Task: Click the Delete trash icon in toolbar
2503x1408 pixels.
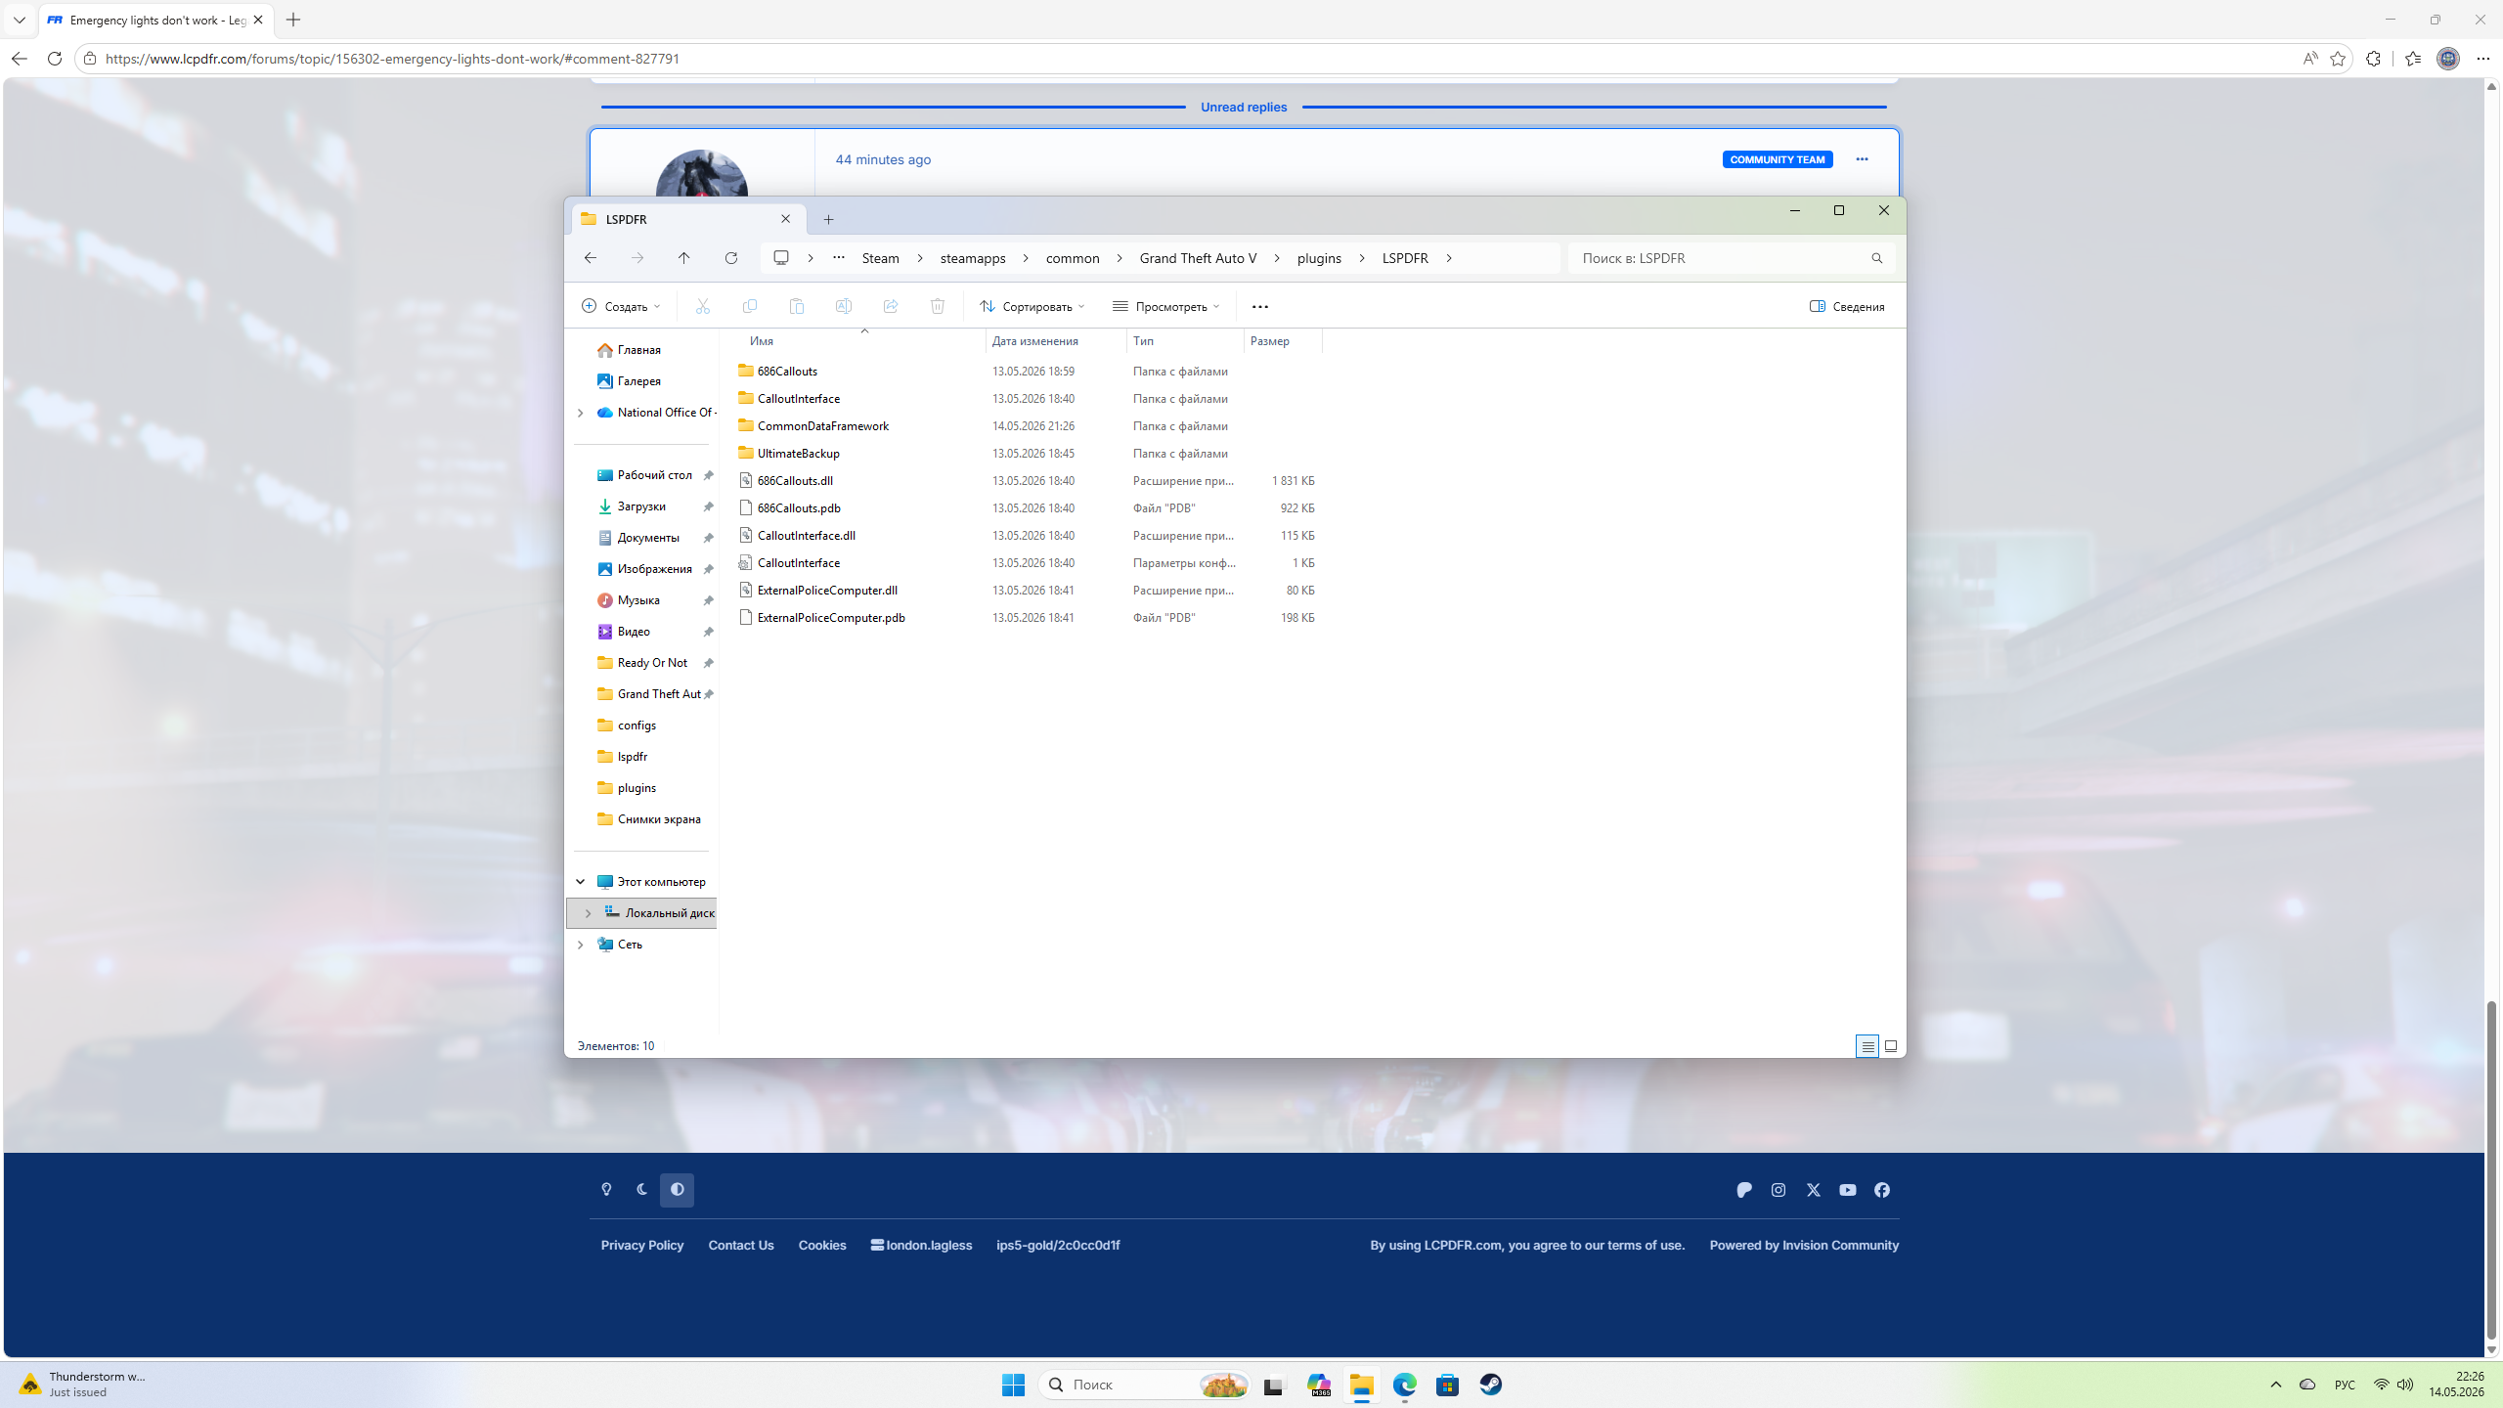Action: tap(937, 306)
